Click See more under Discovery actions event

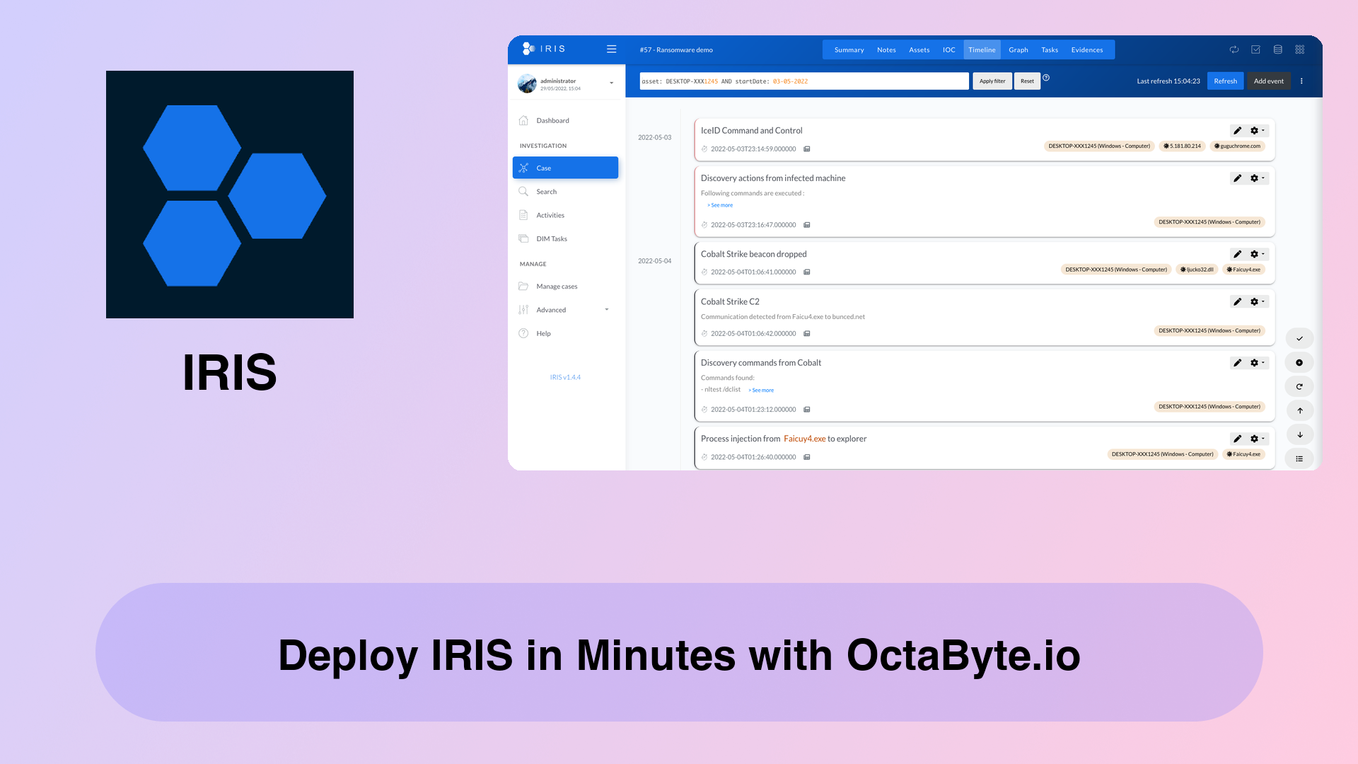tap(720, 205)
